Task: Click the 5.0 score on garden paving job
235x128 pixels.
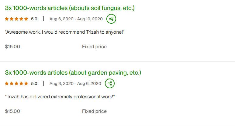Action: [x=34, y=83]
